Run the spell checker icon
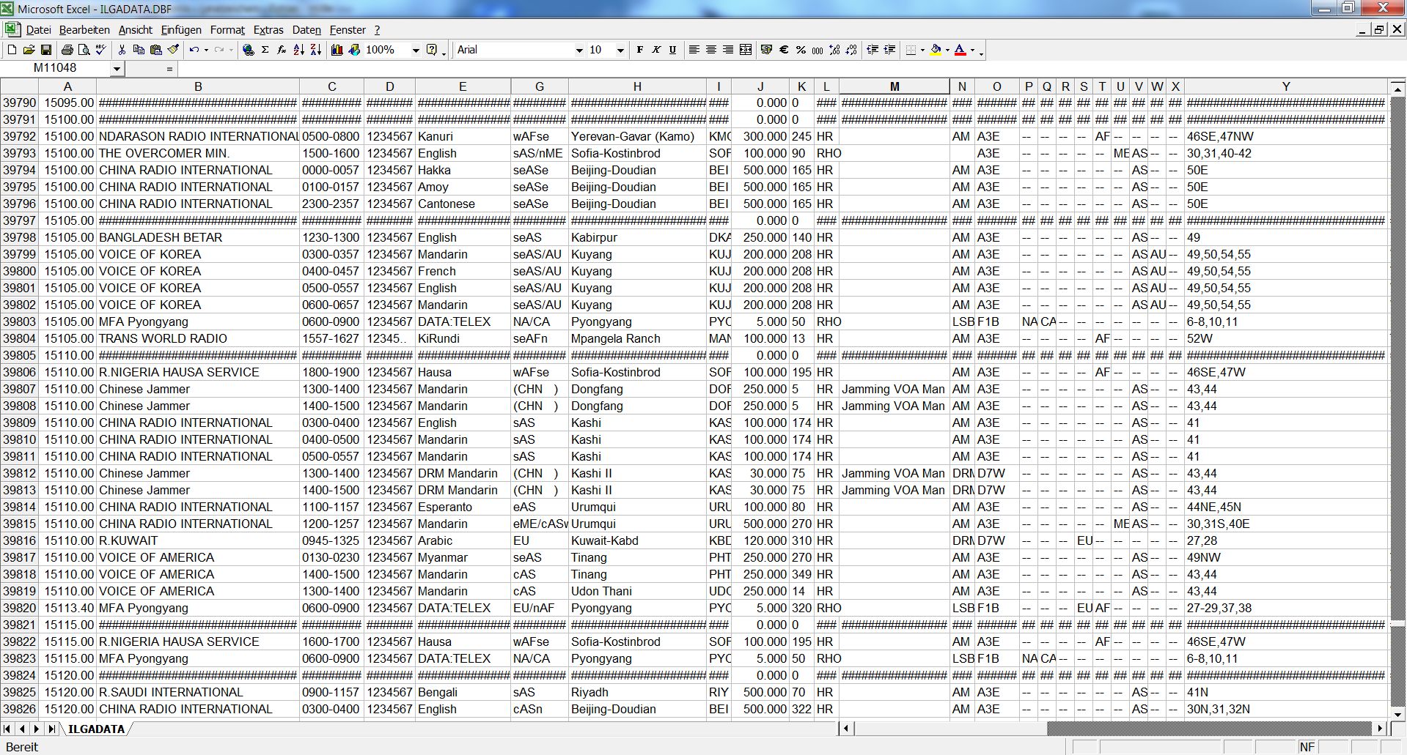 point(100,50)
